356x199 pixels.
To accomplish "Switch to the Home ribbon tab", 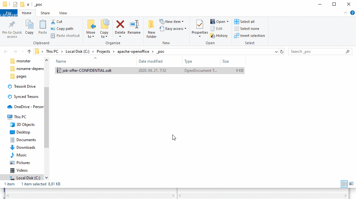I will coord(27,13).
